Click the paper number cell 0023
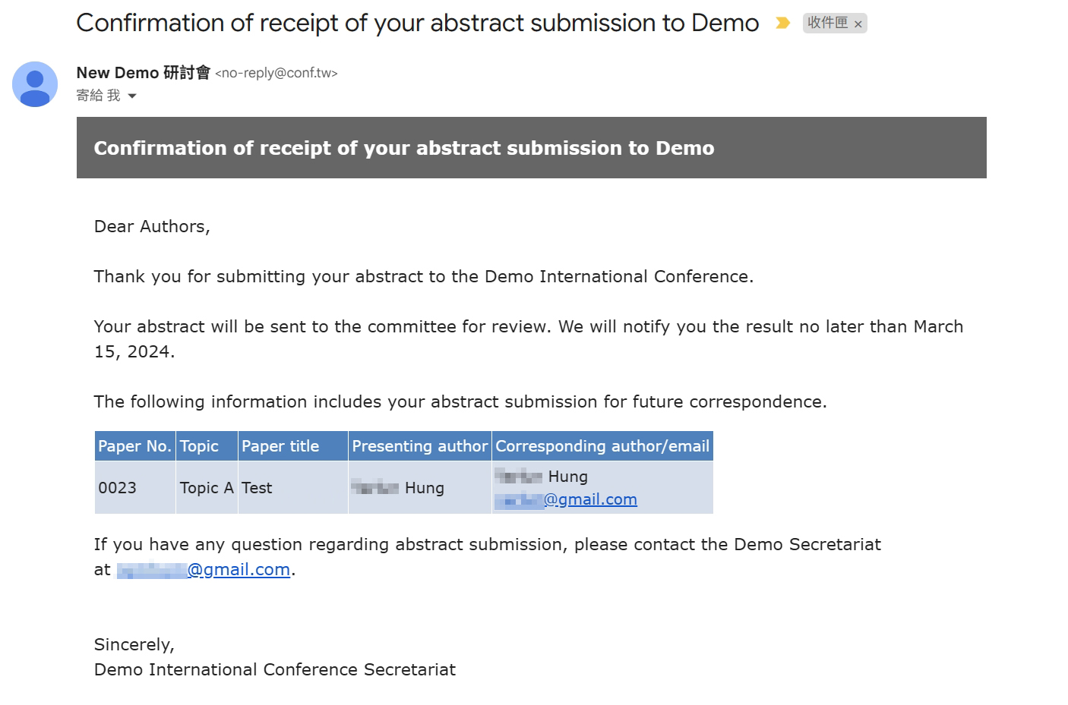 point(135,488)
